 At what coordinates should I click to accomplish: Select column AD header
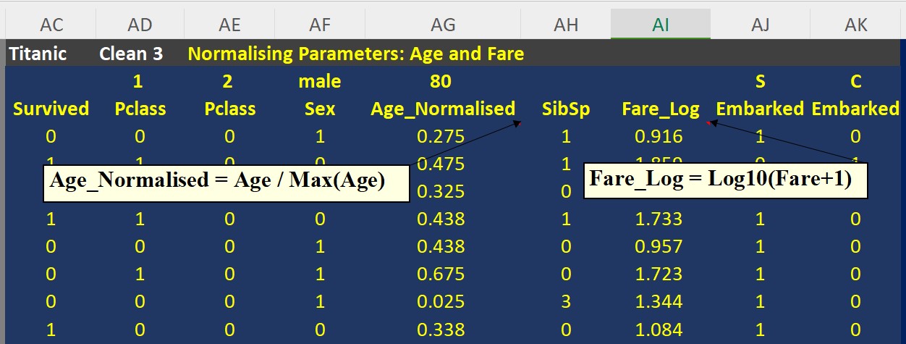pyautogui.click(x=140, y=25)
